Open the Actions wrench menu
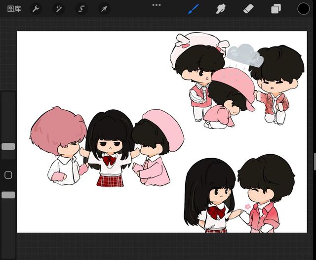The image size is (316, 260). [x=36, y=9]
